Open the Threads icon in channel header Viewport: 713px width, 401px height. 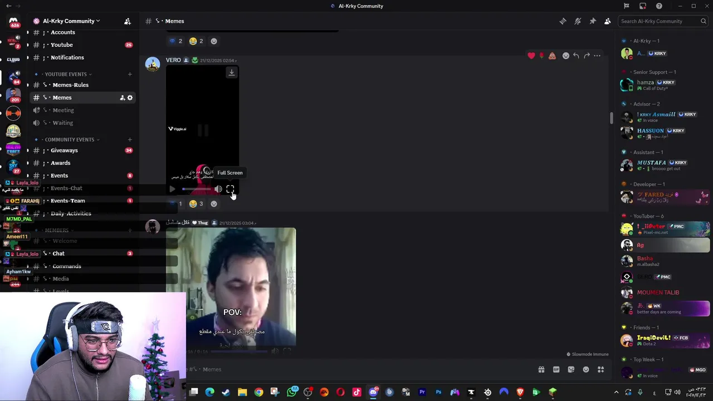(x=563, y=21)
